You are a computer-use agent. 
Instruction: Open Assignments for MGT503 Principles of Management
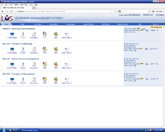pos(34,81)
